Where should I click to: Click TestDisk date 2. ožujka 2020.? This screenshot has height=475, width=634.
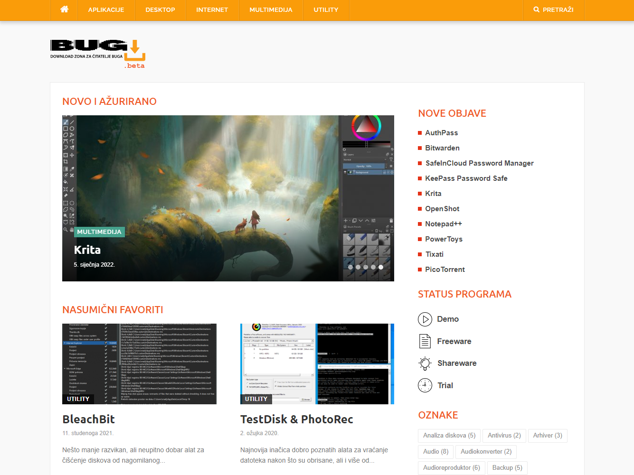(x=259, y=433)
